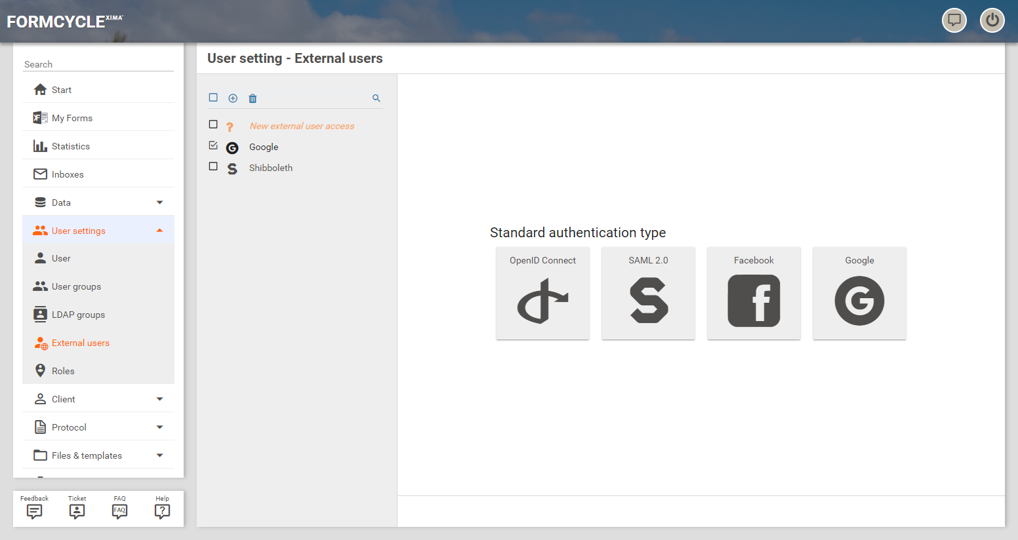The image size is (1018, 540).
Task: Open the LDAP groups menu item
Action: [x=78, y=315]
